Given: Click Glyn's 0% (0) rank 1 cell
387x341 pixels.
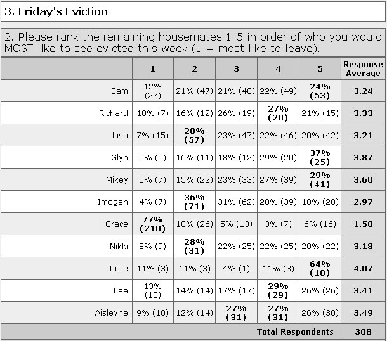Looking at the screenshot, I should [x=153, y=157].
